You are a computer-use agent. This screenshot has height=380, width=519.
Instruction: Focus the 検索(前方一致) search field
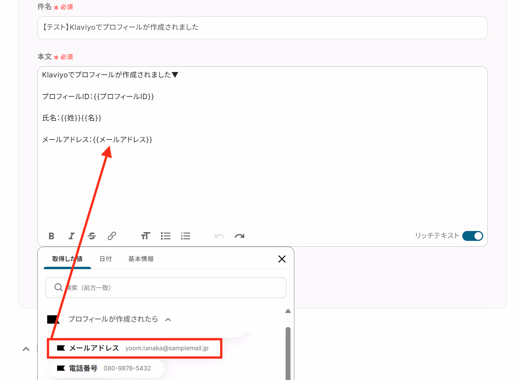[166, 288]
